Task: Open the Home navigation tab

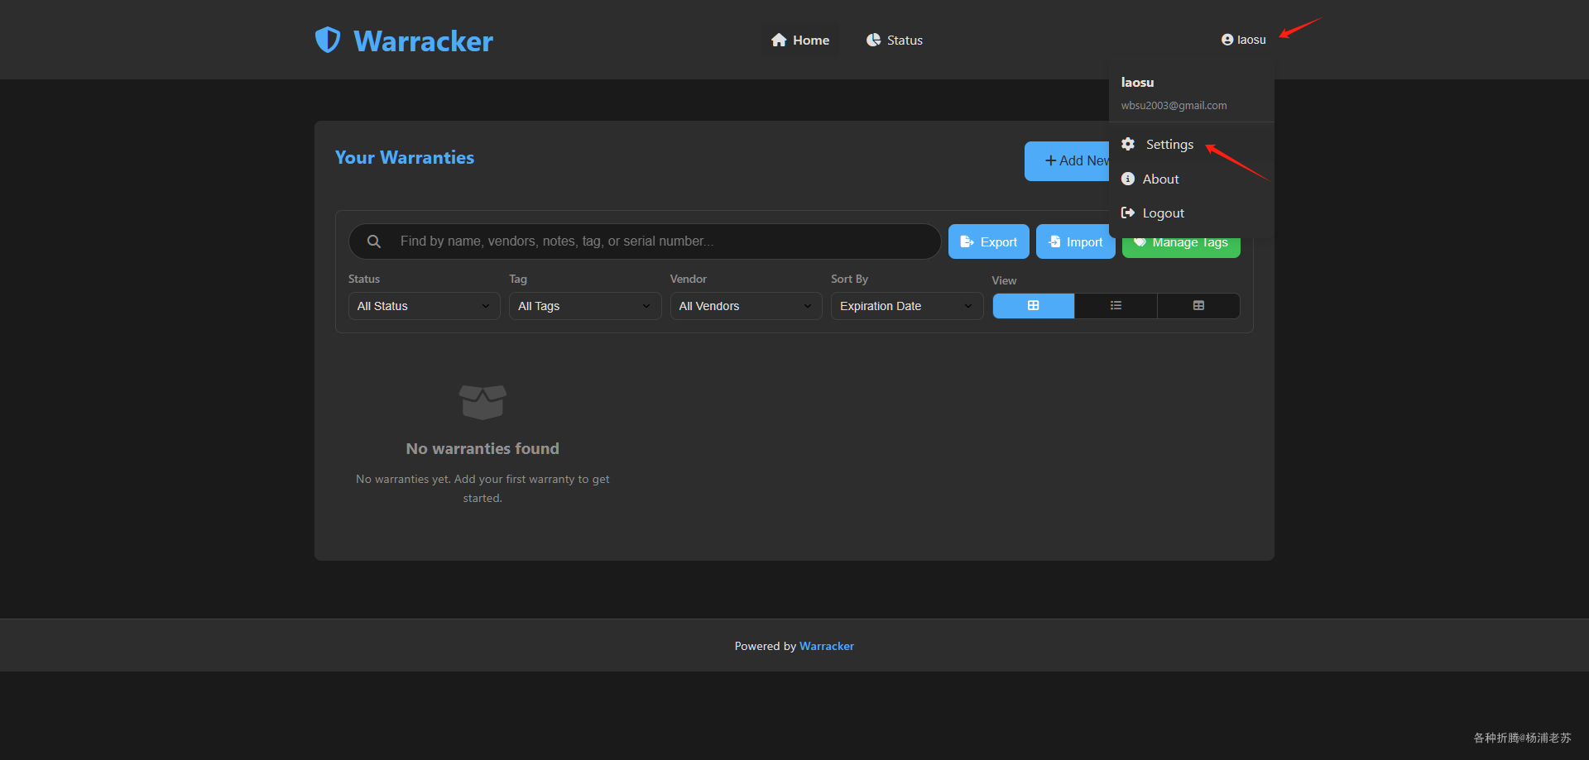Action: (800, 40)
